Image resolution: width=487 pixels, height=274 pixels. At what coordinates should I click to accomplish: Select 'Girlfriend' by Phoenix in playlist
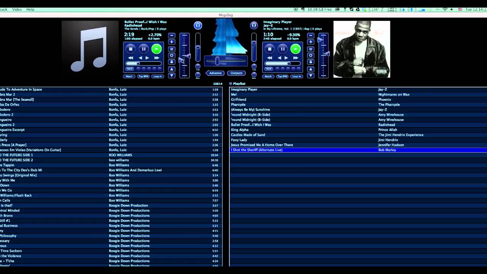358,100
